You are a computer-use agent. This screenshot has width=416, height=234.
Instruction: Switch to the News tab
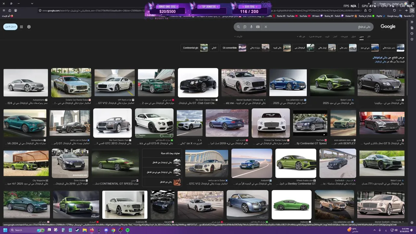click(335, 36)
